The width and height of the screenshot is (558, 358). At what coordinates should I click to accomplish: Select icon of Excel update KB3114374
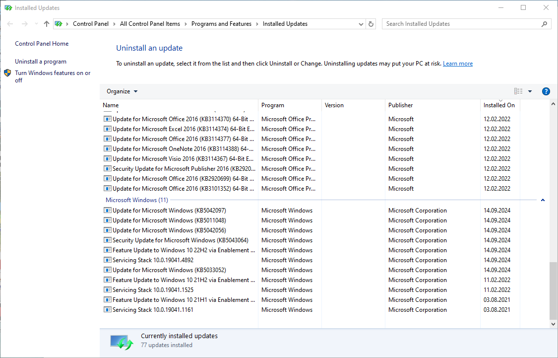108,129
